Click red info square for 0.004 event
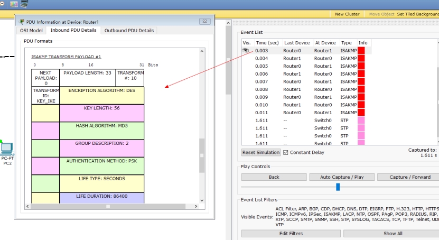439x240 pixels. 361,58
